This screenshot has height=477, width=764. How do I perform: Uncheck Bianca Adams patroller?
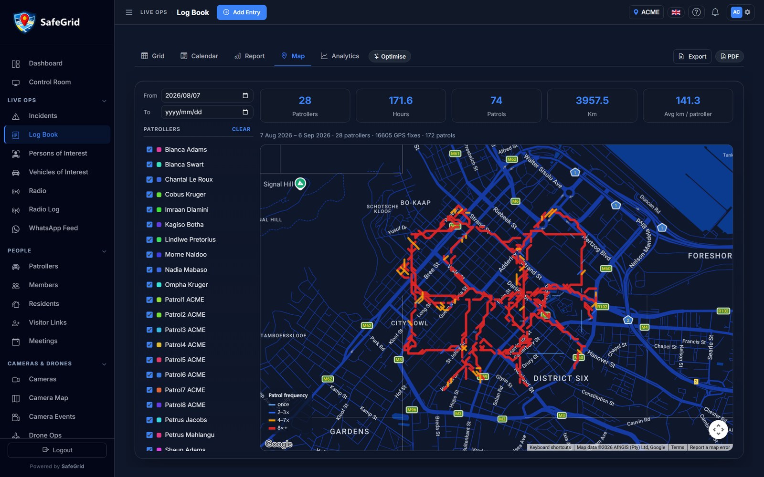pyautogui.click(x=149, y=150)
